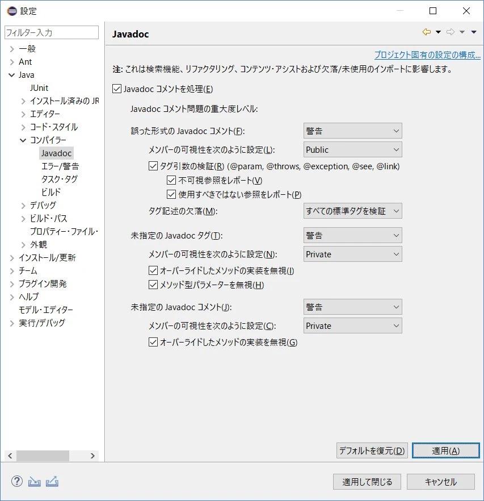Toggle メソッド型パラメーターを無視 checkbox
Screen dimensions: 484x501
[x=153, y=285]
